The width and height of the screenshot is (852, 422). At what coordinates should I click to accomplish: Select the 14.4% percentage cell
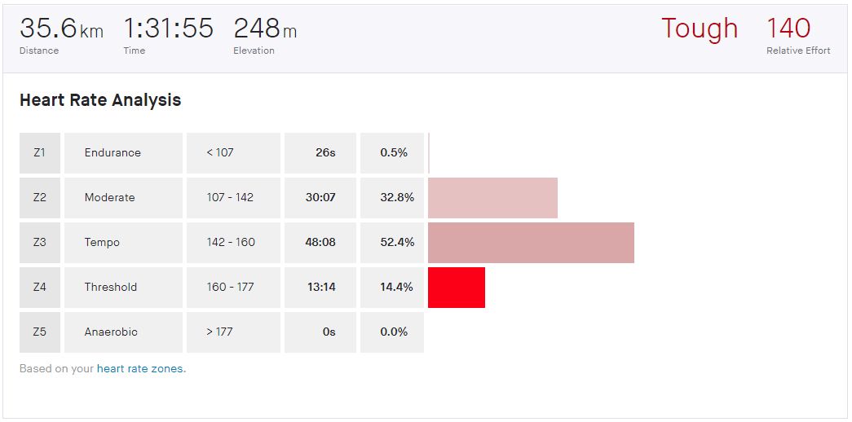(x=397, y=287)
